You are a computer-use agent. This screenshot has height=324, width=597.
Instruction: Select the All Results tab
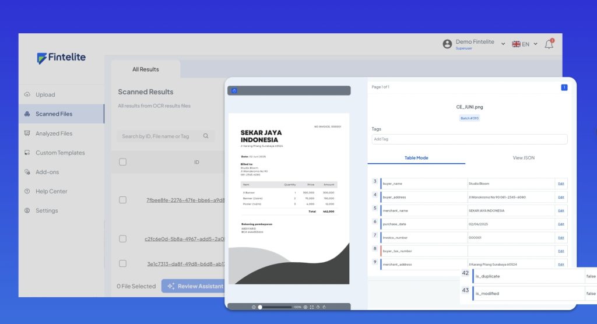[x=145, y=69]
